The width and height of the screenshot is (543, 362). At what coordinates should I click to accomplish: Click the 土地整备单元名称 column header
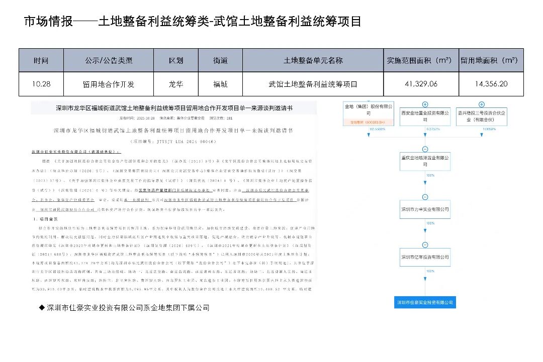pos(313,60)
